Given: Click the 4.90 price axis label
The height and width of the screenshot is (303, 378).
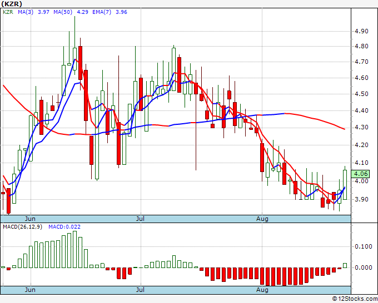Looking at the screenshot, I should [x=362, y=31].
